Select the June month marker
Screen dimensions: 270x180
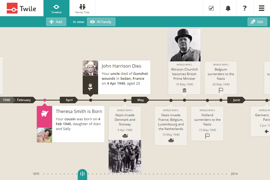tap(236, 100)
